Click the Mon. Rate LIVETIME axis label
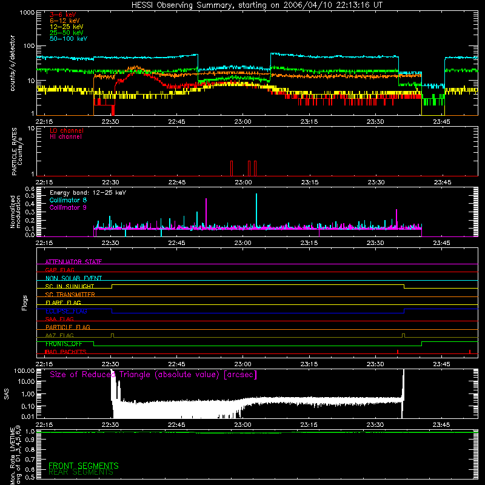This screenshot has width=485, height=485. coord(16,456)
